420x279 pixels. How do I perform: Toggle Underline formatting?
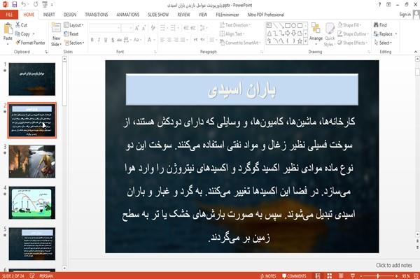106,40
